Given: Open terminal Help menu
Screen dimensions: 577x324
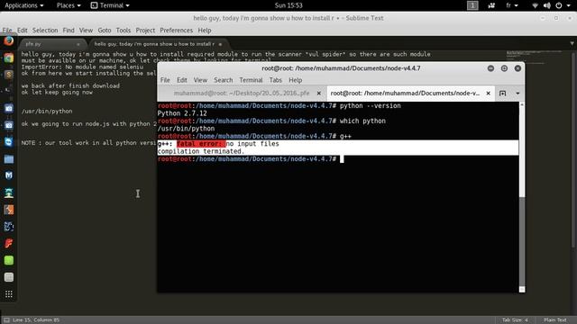Looking at the screenshot, I should [x=295, y=80].
